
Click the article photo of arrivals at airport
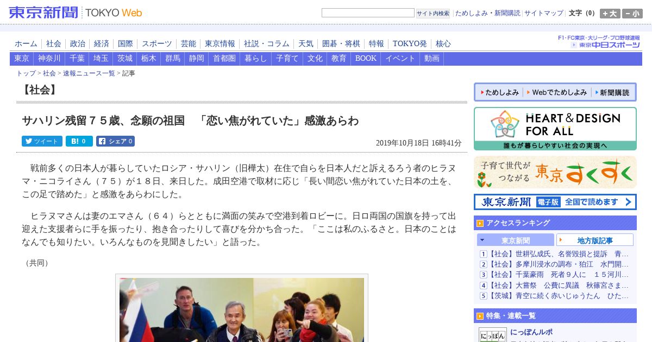click(242, 309)
